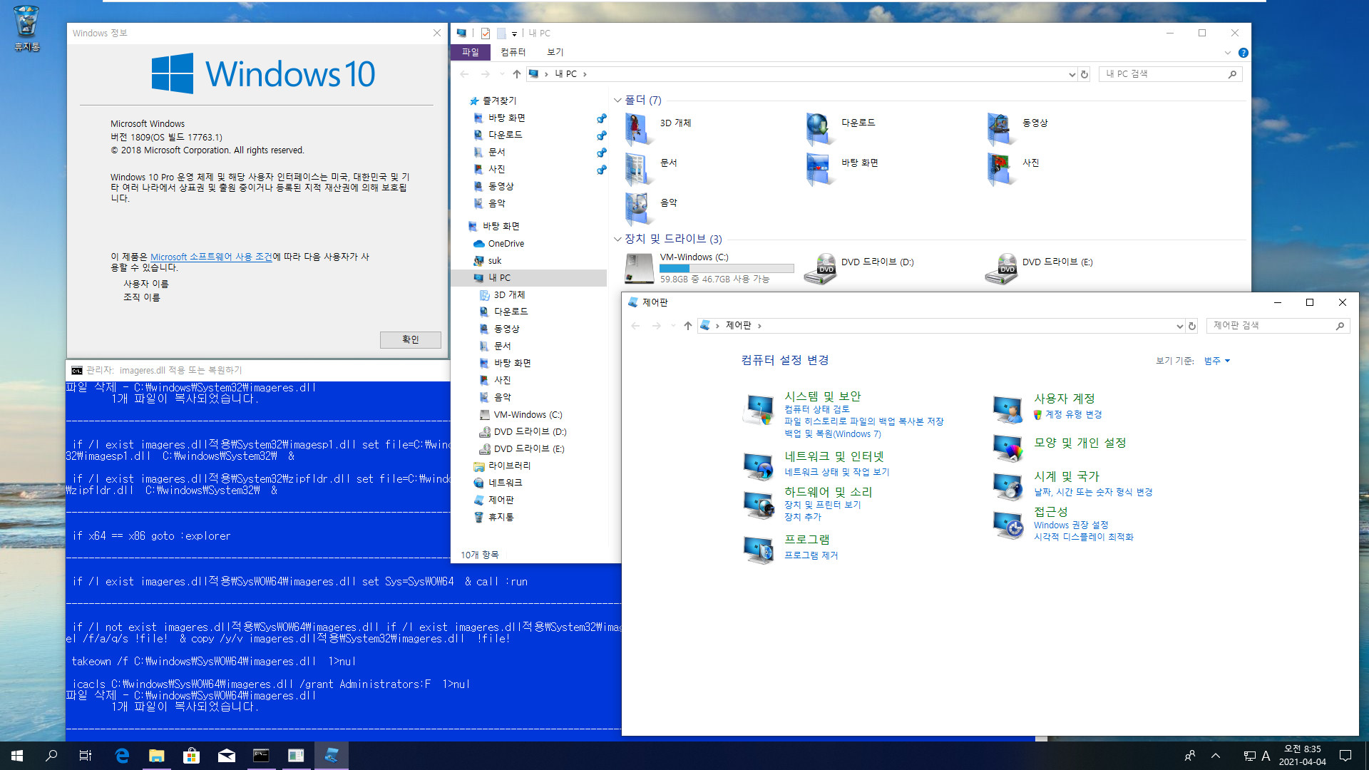Open Microsoft Store from the taskbar

[x=191, y=756]
